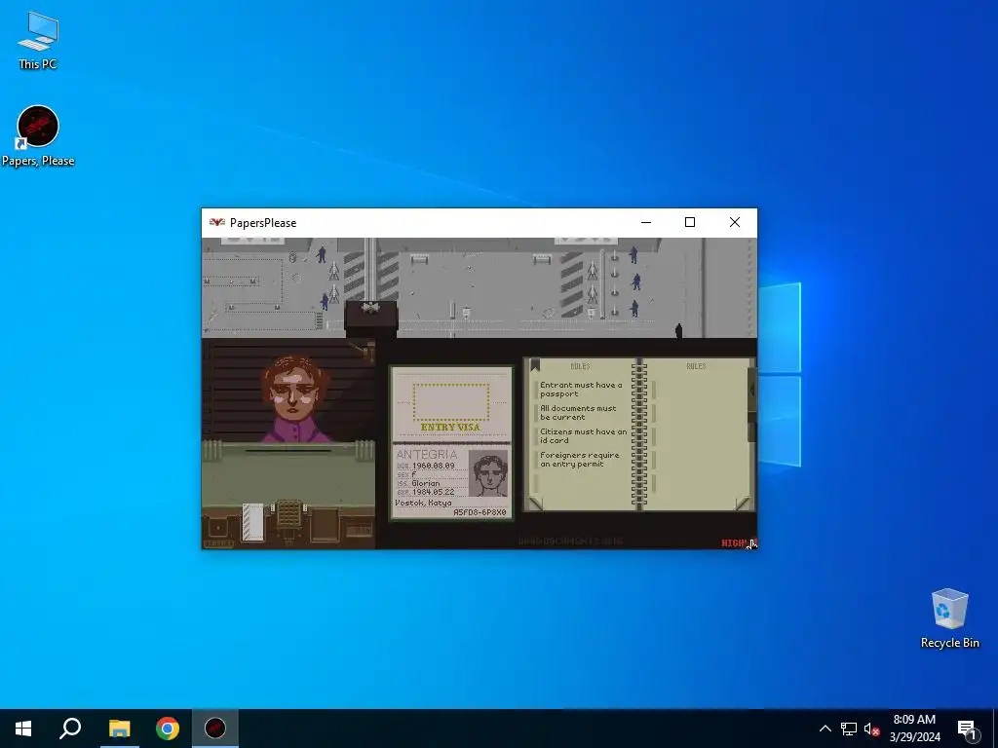Viewport: 998px width, 748px height.
Task: Click passport number "A5FD8-6P8X0"
Action: 480,512
